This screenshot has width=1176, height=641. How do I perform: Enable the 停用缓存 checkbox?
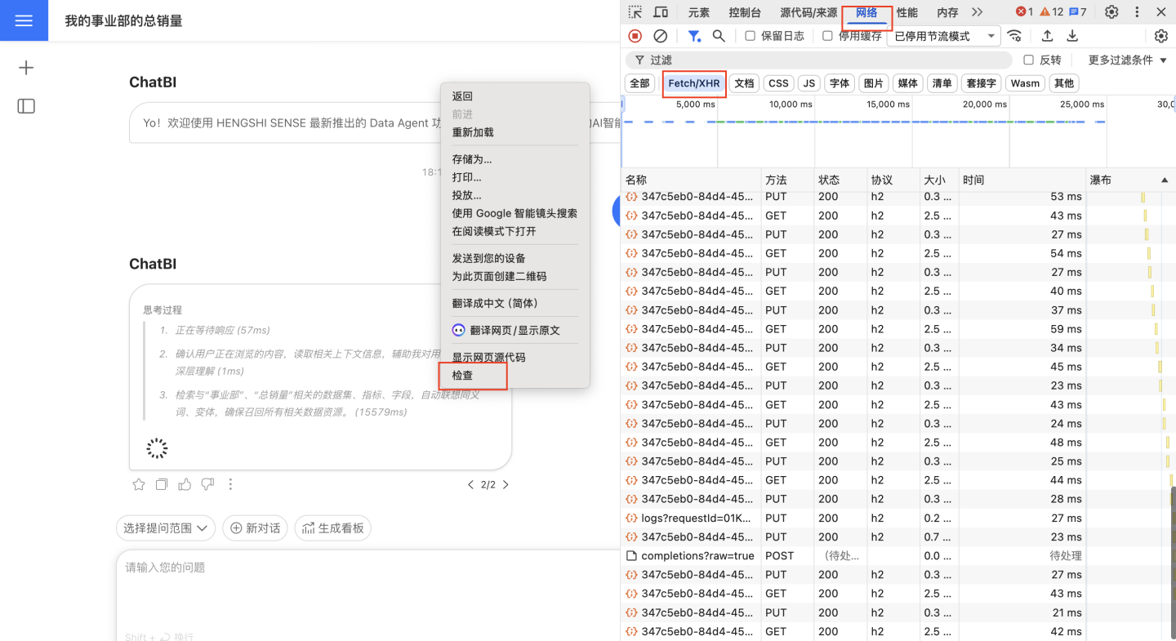pos(827,36)
